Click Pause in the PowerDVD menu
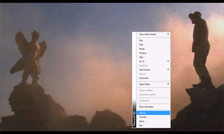Screen dimensions: 224x134 coord(153,49)
